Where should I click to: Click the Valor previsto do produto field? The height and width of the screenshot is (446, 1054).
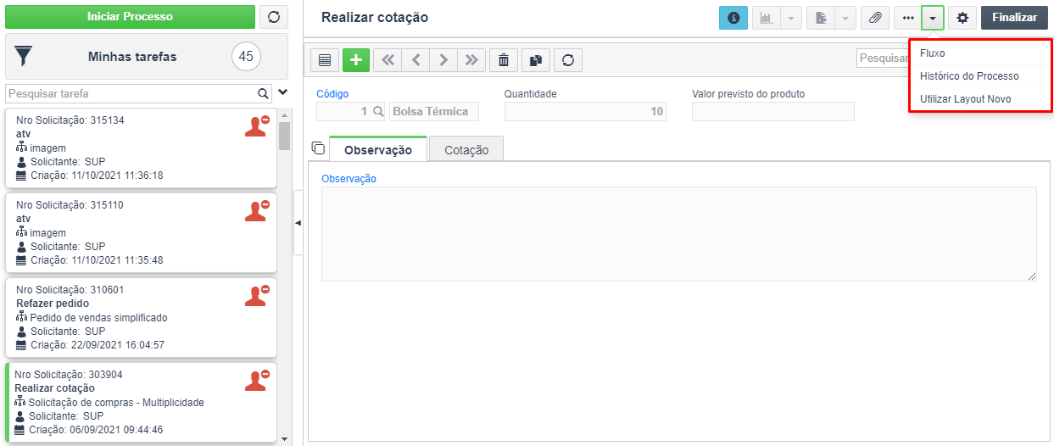[x=772, y=111]
